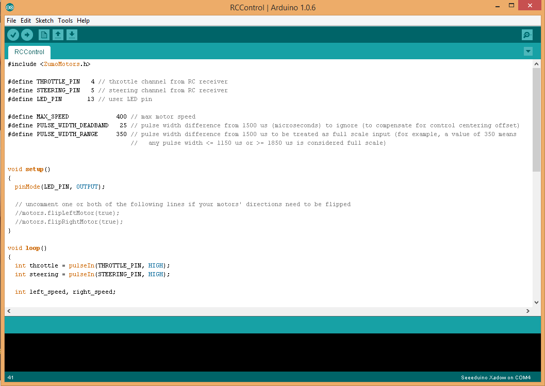Click the ZumoMotors include text
The height and width of the screenshot is (386, 545).
[61, 64]
